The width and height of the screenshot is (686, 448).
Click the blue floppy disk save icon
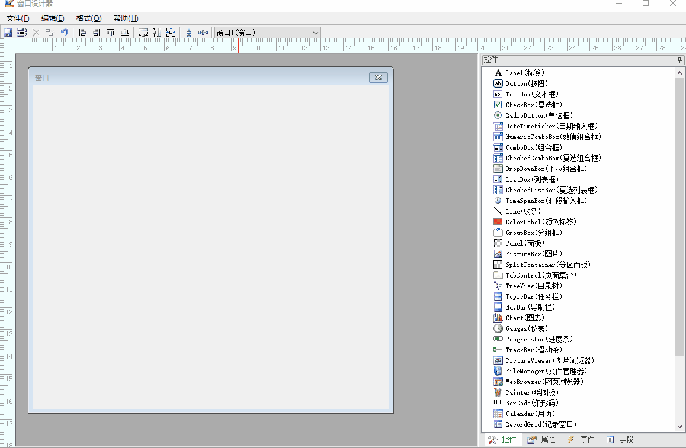coord(8,33)
